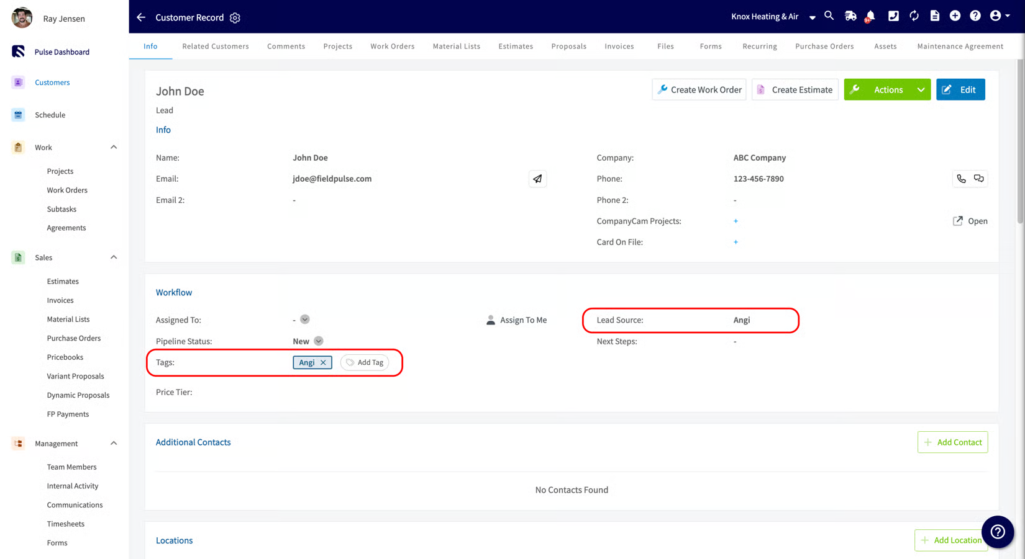This screenshot has height=559, width=1025.
Task: Open notifications bell
Action: (870, 16)
